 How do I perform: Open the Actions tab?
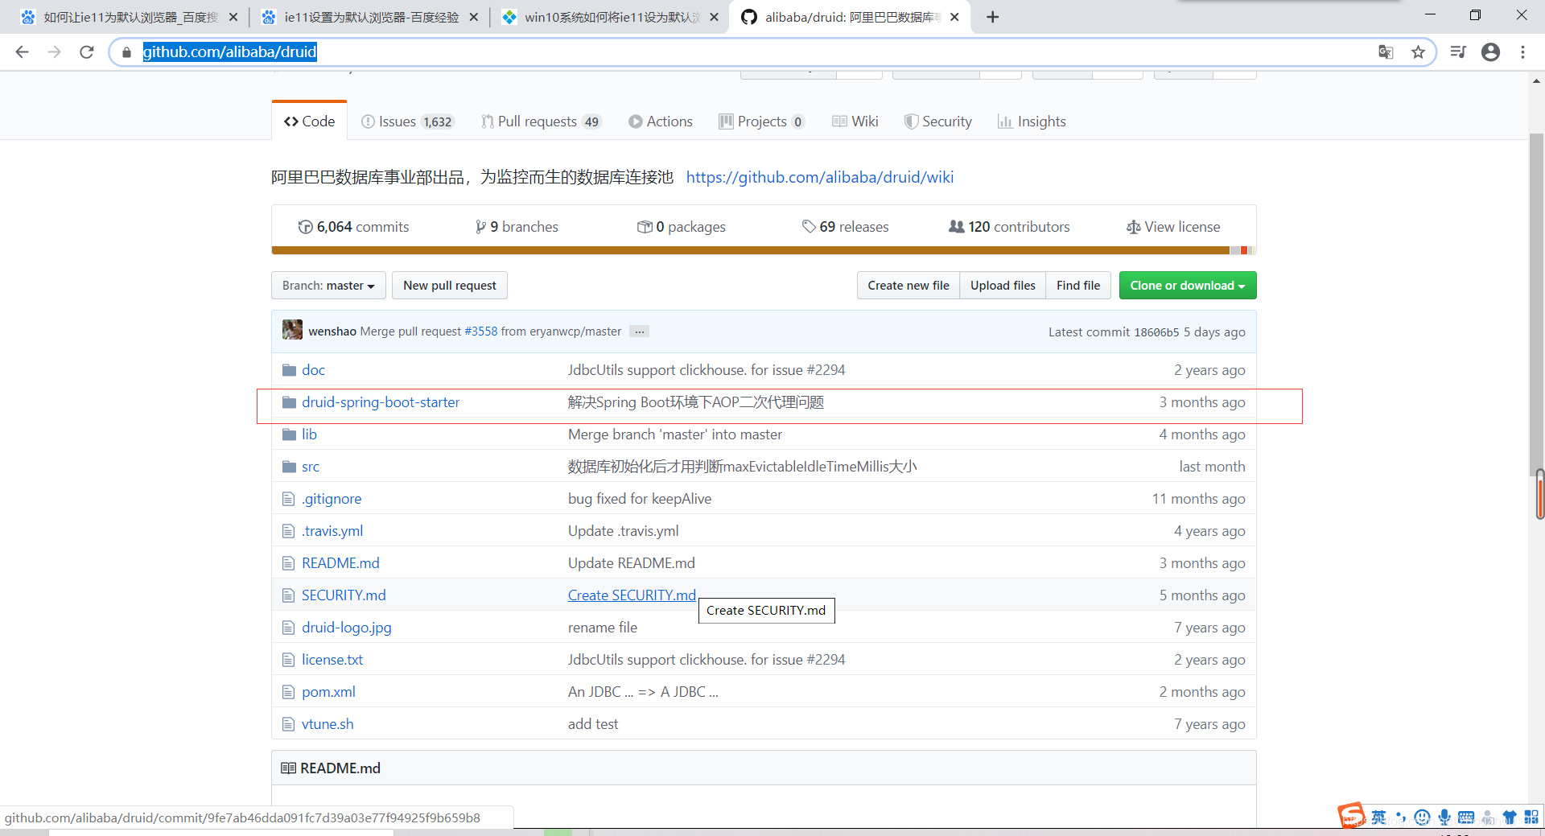[x=661, y=121]
